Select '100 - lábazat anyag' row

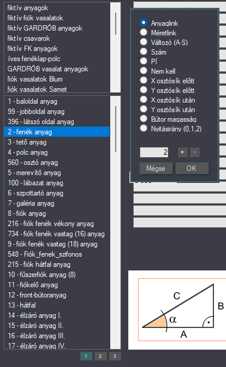(x=57, y=183)
